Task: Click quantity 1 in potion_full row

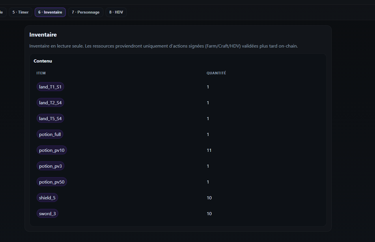Action: coord(208,134)
